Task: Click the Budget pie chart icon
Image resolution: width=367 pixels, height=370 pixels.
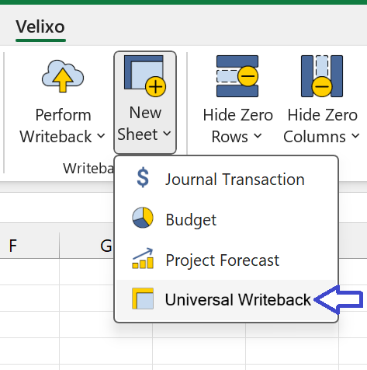Action: point(143,218)
